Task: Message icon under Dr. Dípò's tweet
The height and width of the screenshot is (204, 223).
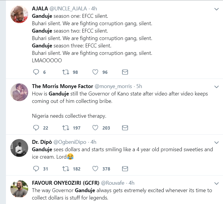Action: (x=125, y=169)
